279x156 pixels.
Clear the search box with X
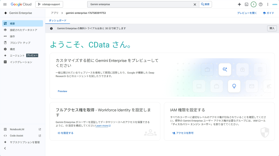(195, 5)
